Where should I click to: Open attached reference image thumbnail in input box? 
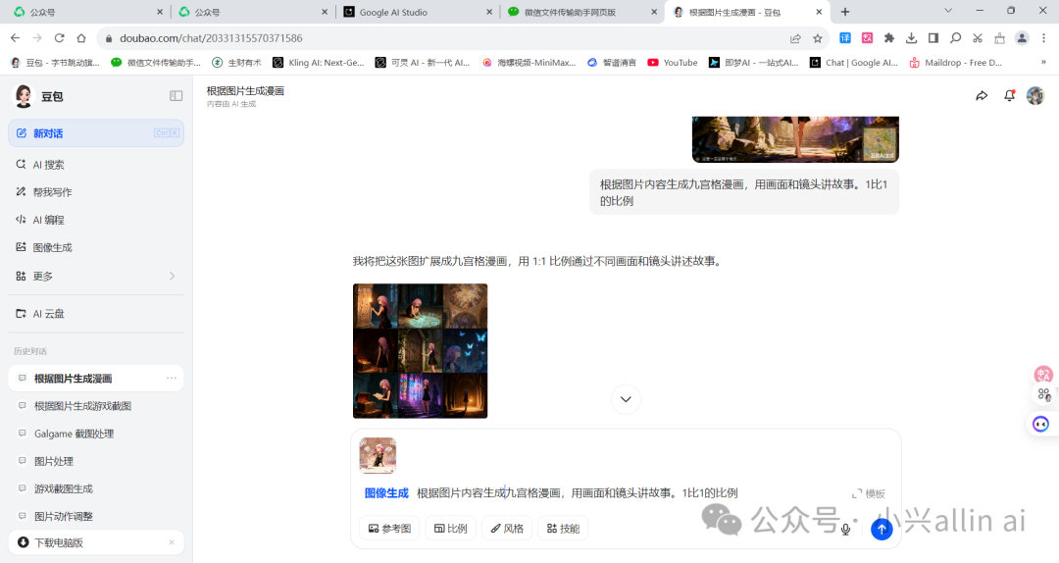click(x=378, y=455)
